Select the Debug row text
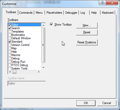Screen dimensions: 120x110 pyautogui.click(x=15, y=58)
